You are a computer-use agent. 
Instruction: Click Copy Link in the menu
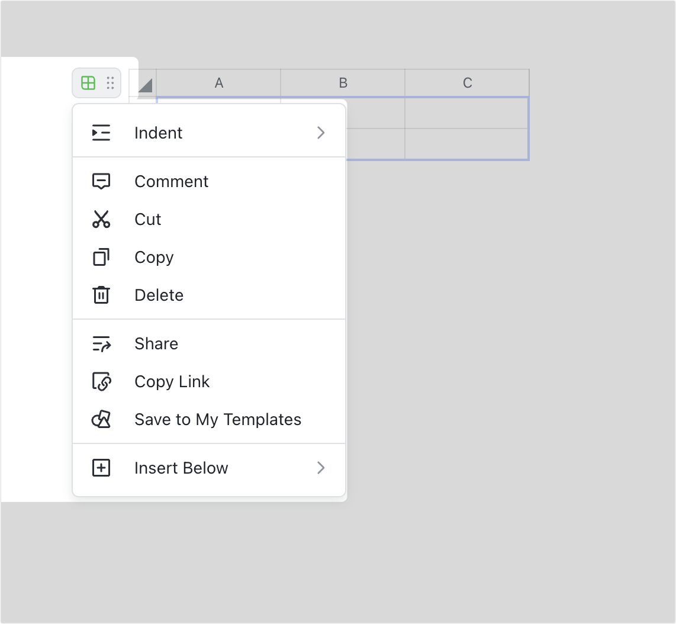172,381
